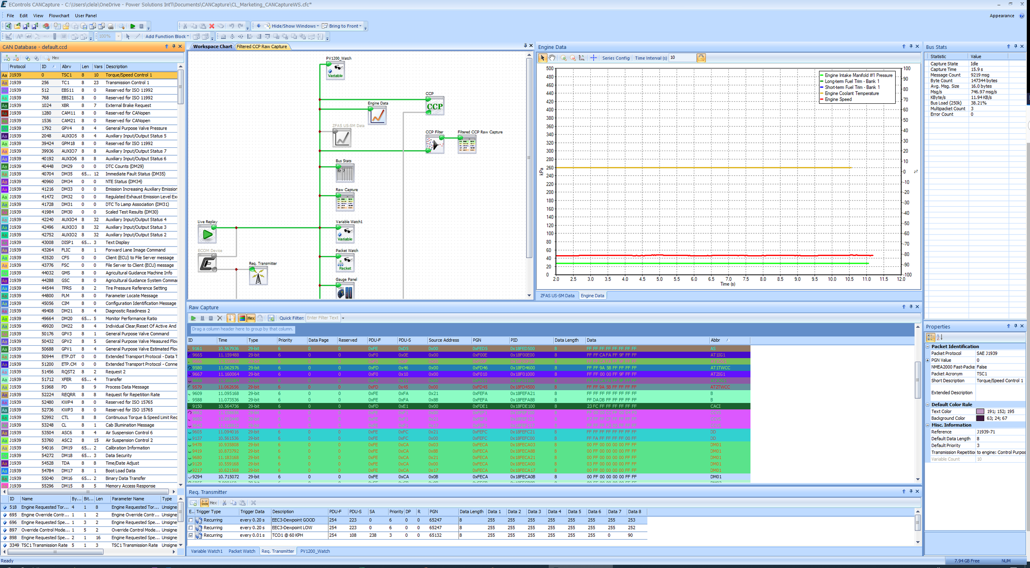Image resolution: width=1030 pixels, height=568 pixels.
Task: Click the Background Color swatch
Action: click(x=980, y=419)
